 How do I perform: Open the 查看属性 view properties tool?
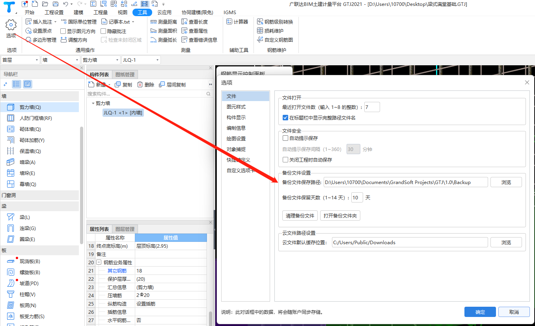point(194,31)
